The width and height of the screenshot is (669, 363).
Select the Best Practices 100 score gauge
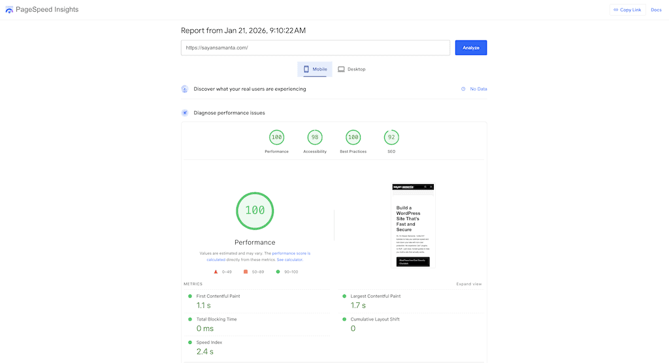353,137
